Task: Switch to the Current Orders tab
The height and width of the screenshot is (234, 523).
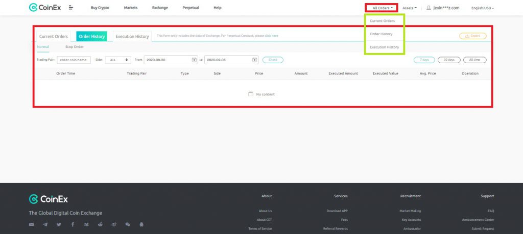Action: [53, 36]
